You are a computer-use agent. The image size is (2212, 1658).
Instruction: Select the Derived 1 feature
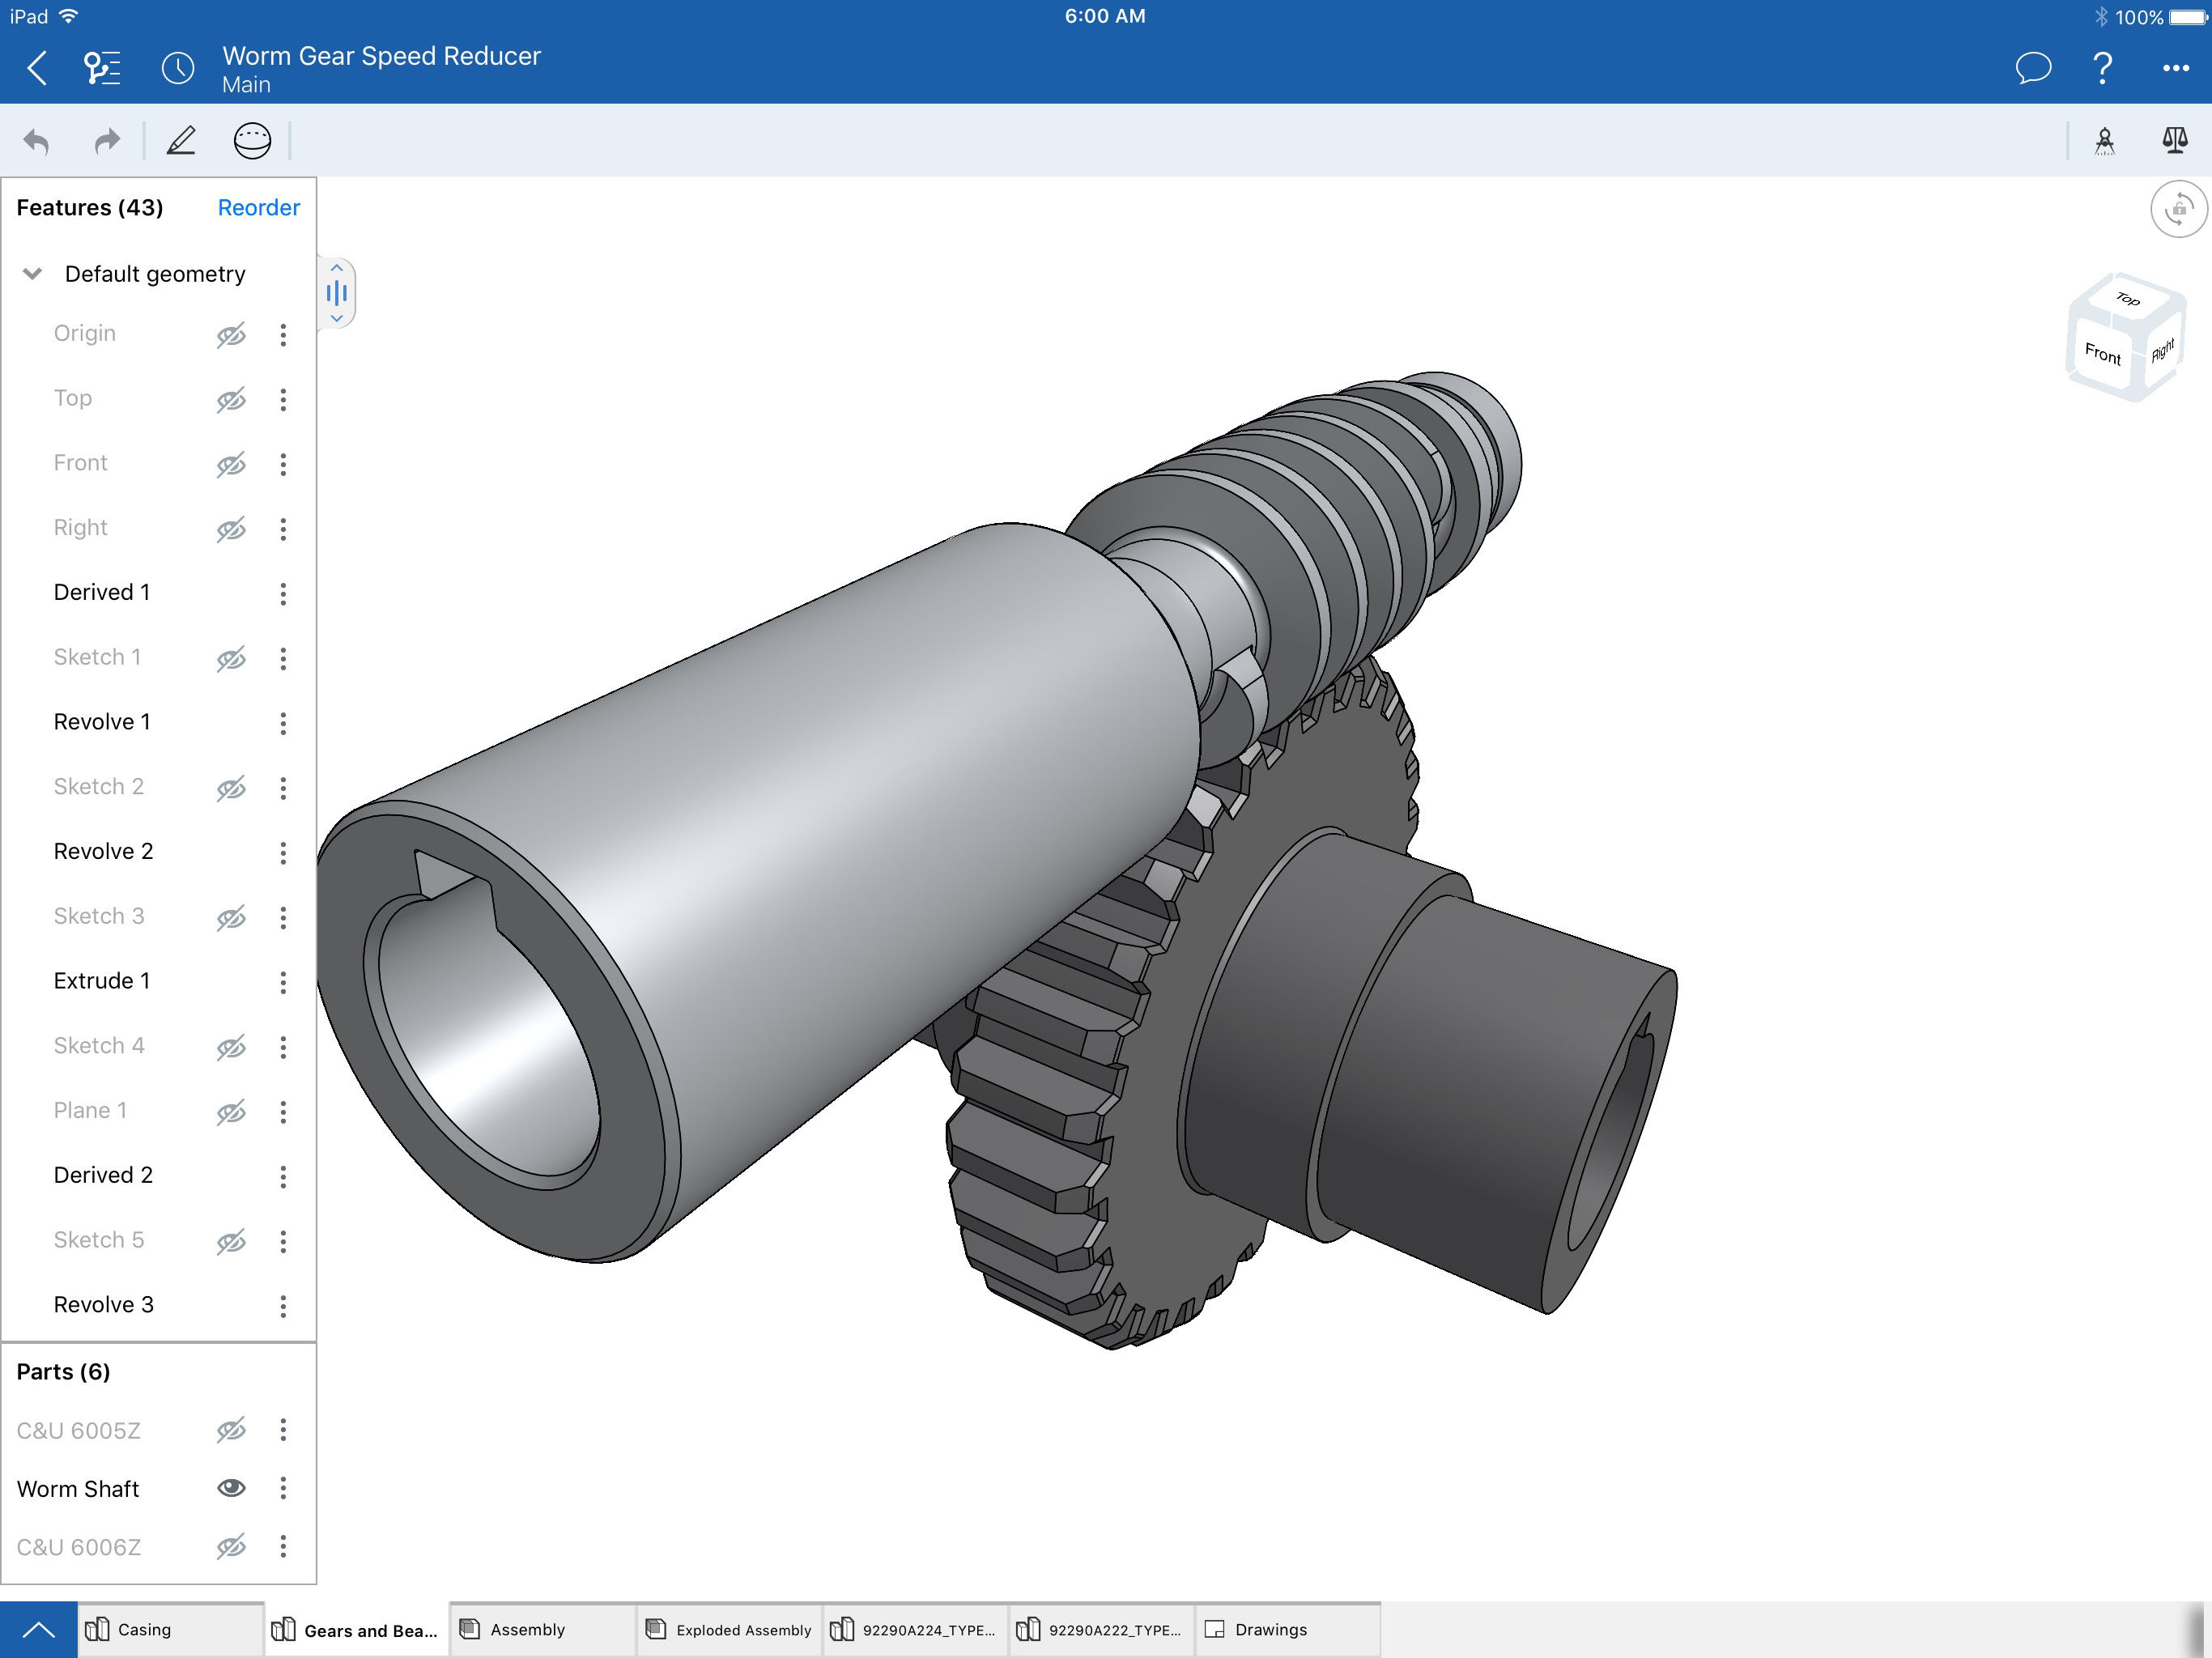pyautogui.click(x=102, y=592)
